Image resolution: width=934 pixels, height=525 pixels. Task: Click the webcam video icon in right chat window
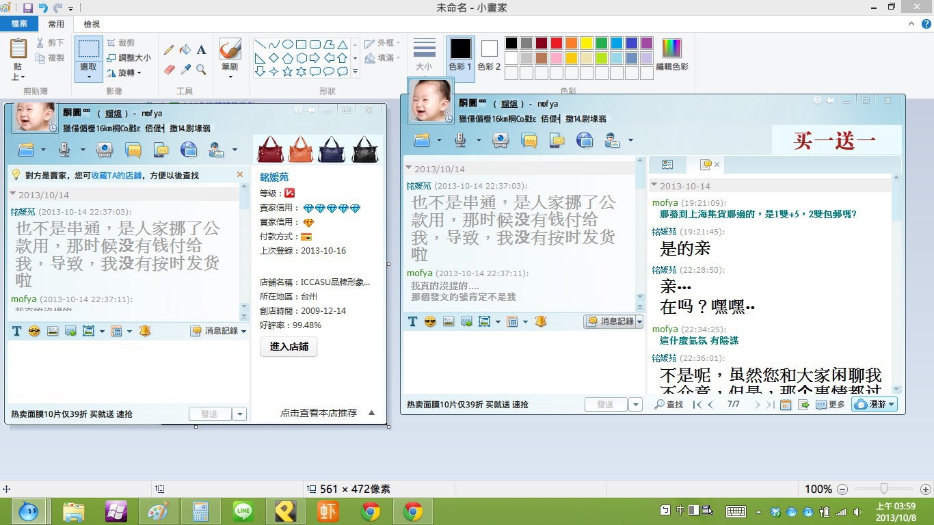click(501, 141)
